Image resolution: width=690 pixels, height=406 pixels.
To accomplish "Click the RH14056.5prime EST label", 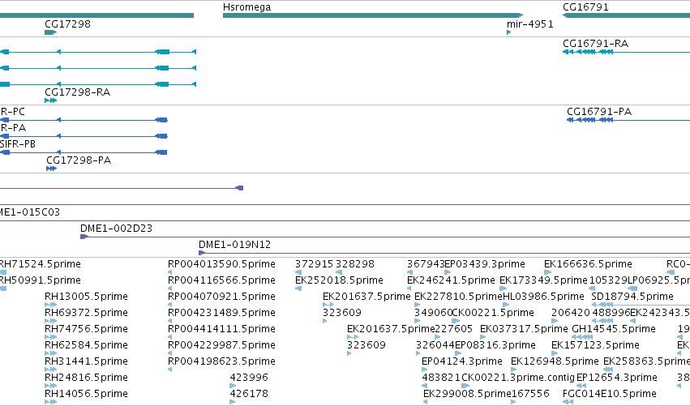I will click(x=86, y=394).
